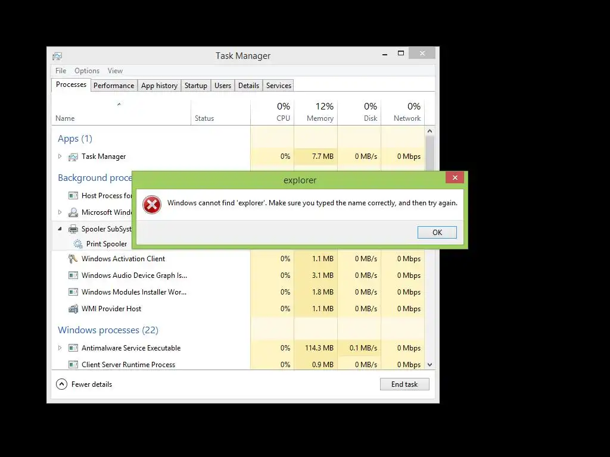Switch to the Services tab
This screenshot has width=610, height=457.
point(279,86)
